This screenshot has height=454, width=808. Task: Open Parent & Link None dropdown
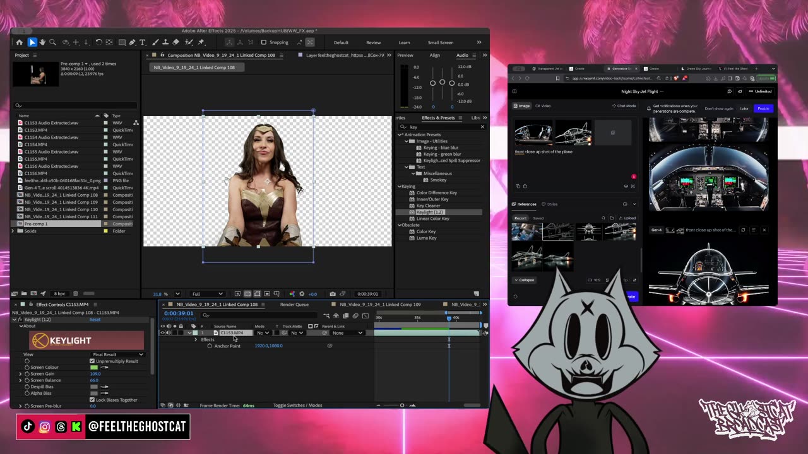tap(348, 333)
